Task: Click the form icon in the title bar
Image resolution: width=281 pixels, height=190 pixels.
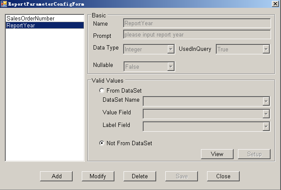Action: (x=4, y=4)
